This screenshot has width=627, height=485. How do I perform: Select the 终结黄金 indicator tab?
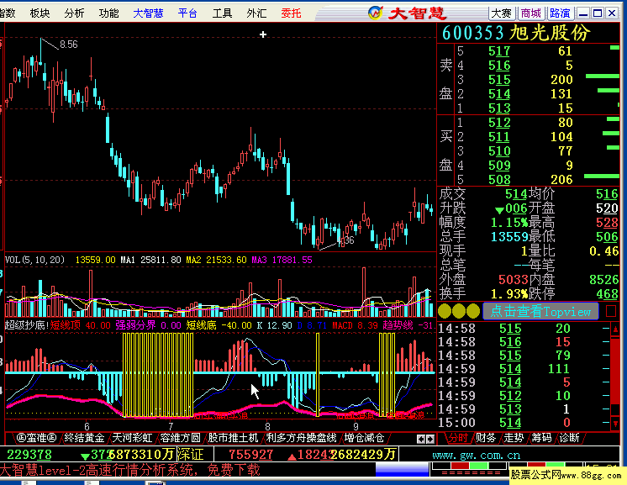84,438
